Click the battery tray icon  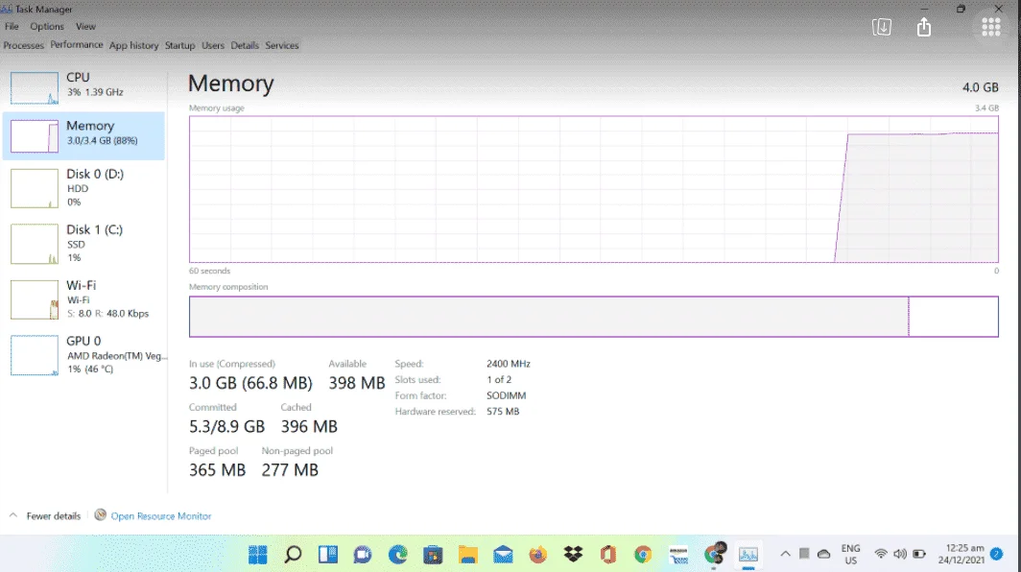918,554
